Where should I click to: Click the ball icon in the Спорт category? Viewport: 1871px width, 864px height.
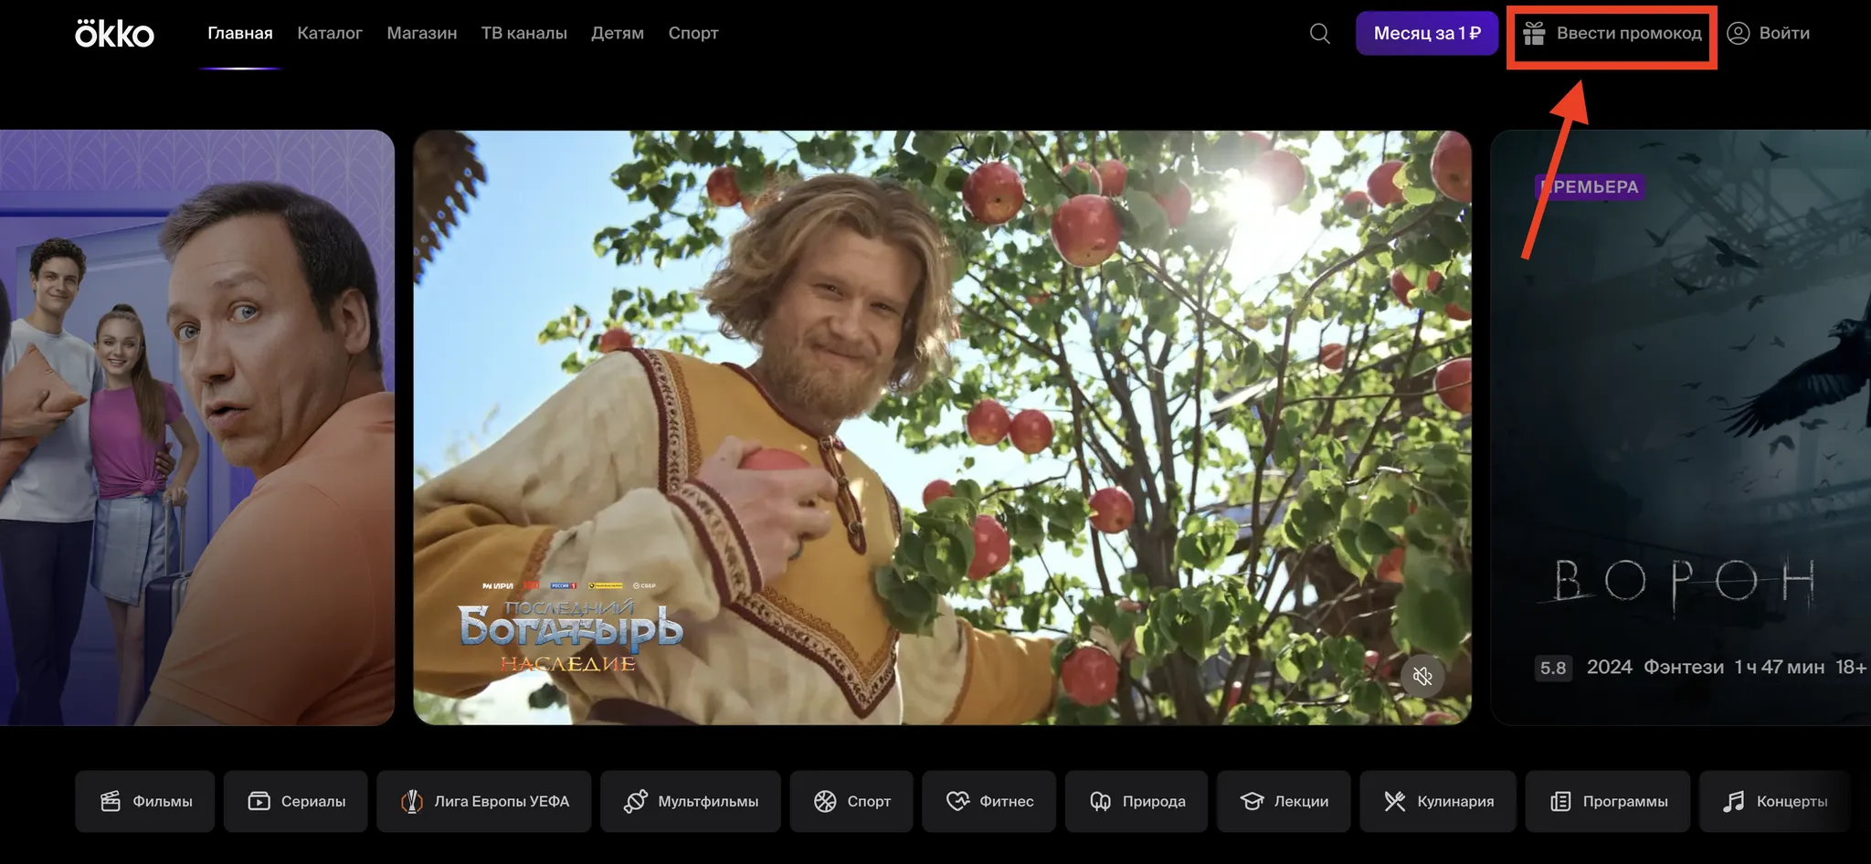(x=825, y=801)
